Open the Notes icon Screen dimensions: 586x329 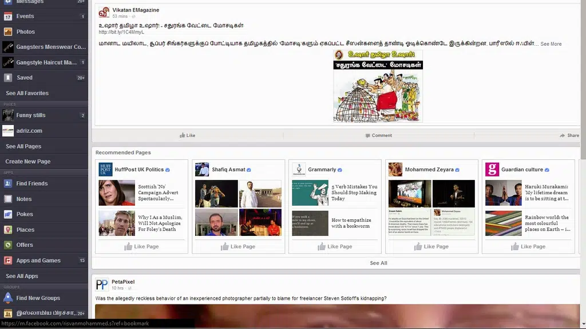[x=8, y=199]
